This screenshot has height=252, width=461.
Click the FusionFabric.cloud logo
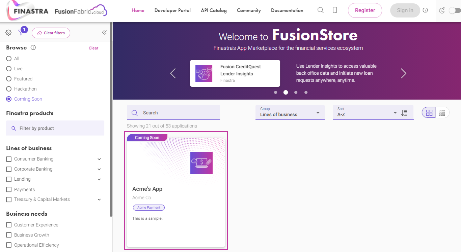tap(81, 11)
